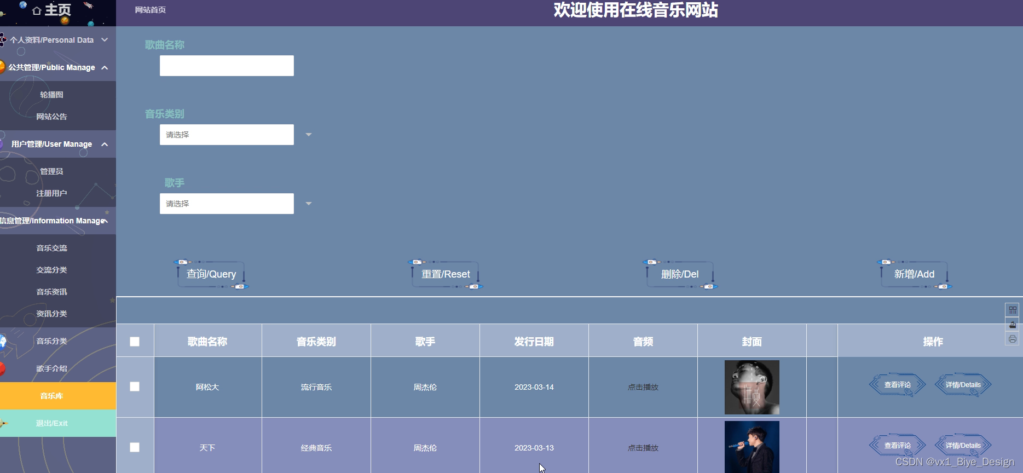Collapse 信息管理/Information Manage menu
This screenshot has height=473, width=1023.
[x=58, y=221]
